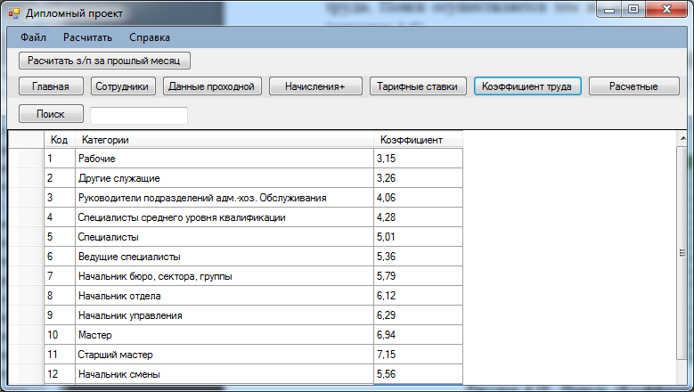Image resolution: width=694 pixels, height=392 pixels.
Task: Open the Справка menu
Action: (x=150, y=37)
